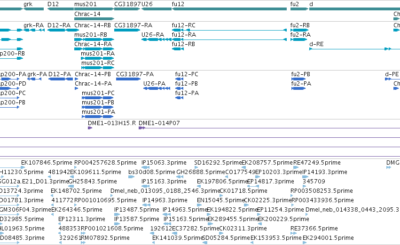Click the long fu12 gene bar

[229, 9]
